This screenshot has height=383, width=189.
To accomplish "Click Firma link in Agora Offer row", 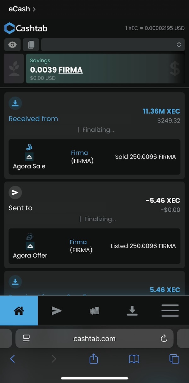I will point(78,242).
